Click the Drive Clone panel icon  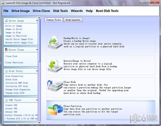(x=6, y=50)
